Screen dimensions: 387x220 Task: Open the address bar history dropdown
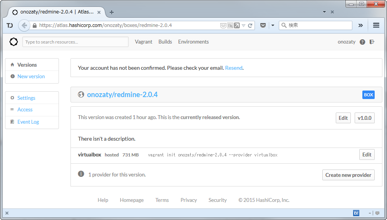pyautogui.click(x=244, y=25)
